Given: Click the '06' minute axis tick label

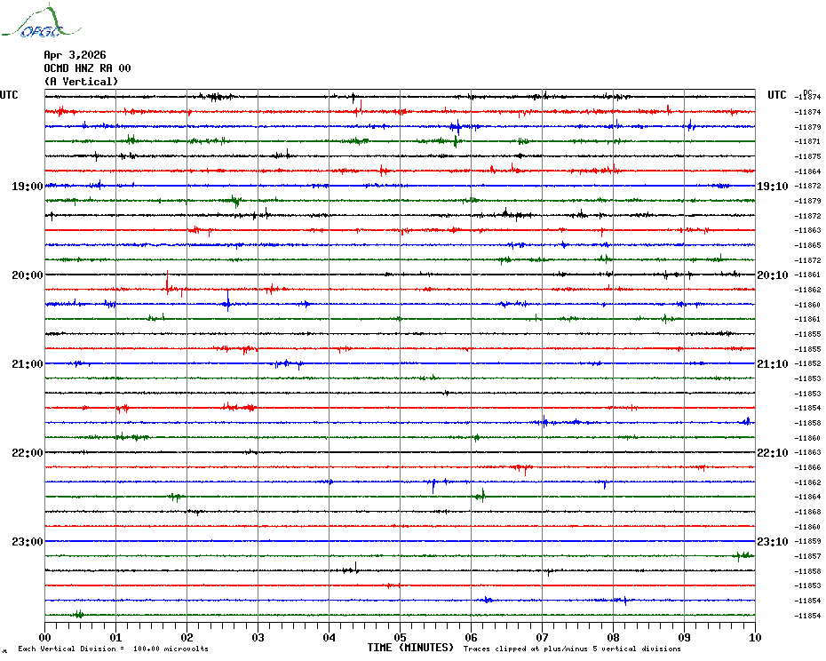Looking at the screenshot, I should [472, 637].
